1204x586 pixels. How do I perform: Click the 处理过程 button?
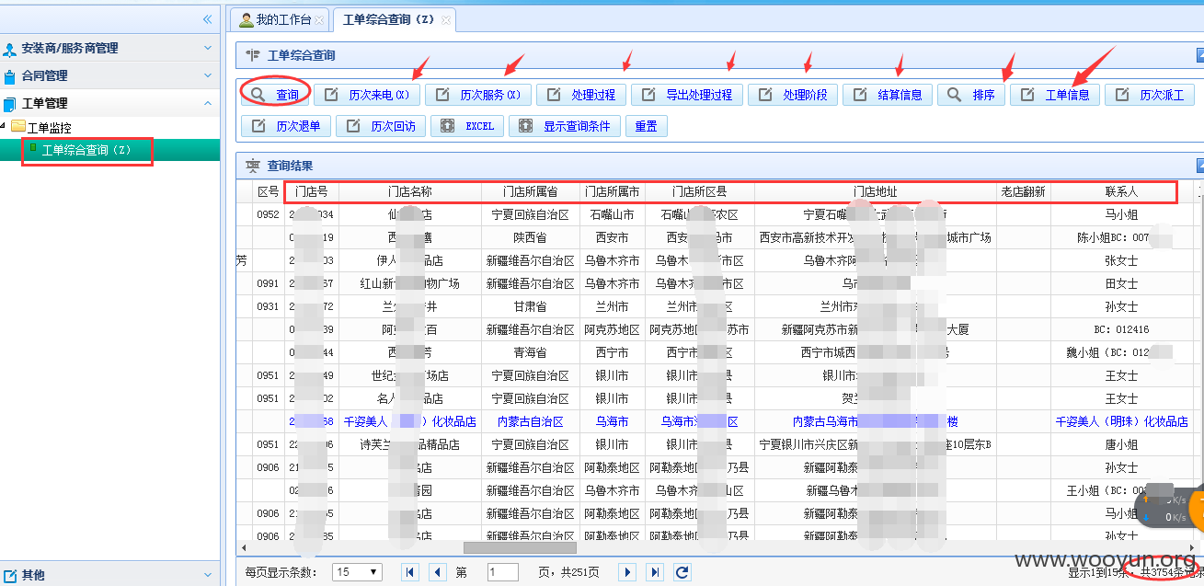pyautogui.click(x=581, y=95)
